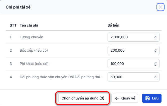Click the đ currency symbol in Phí khác field
The height and width of the screenshot is (106, 167).
pyautogui.click(x=155, y=64)
